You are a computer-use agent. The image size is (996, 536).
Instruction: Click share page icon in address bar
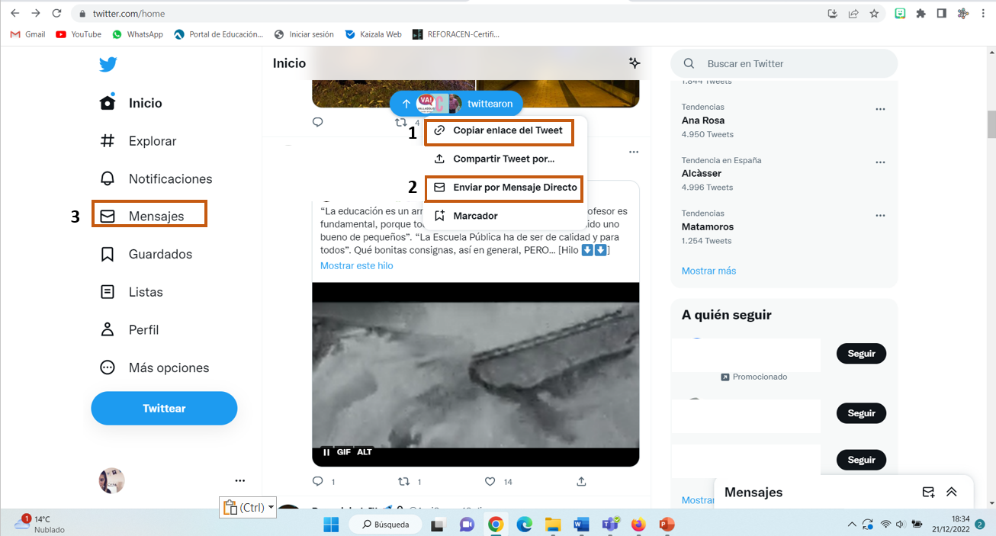853,13
